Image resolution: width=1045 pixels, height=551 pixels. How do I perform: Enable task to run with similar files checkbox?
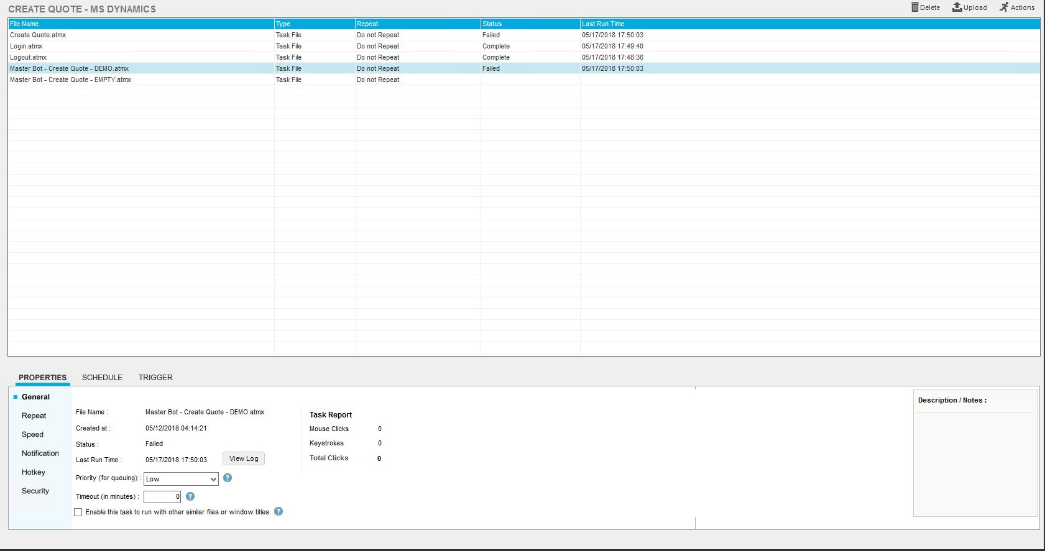click(x=78, y=512)
